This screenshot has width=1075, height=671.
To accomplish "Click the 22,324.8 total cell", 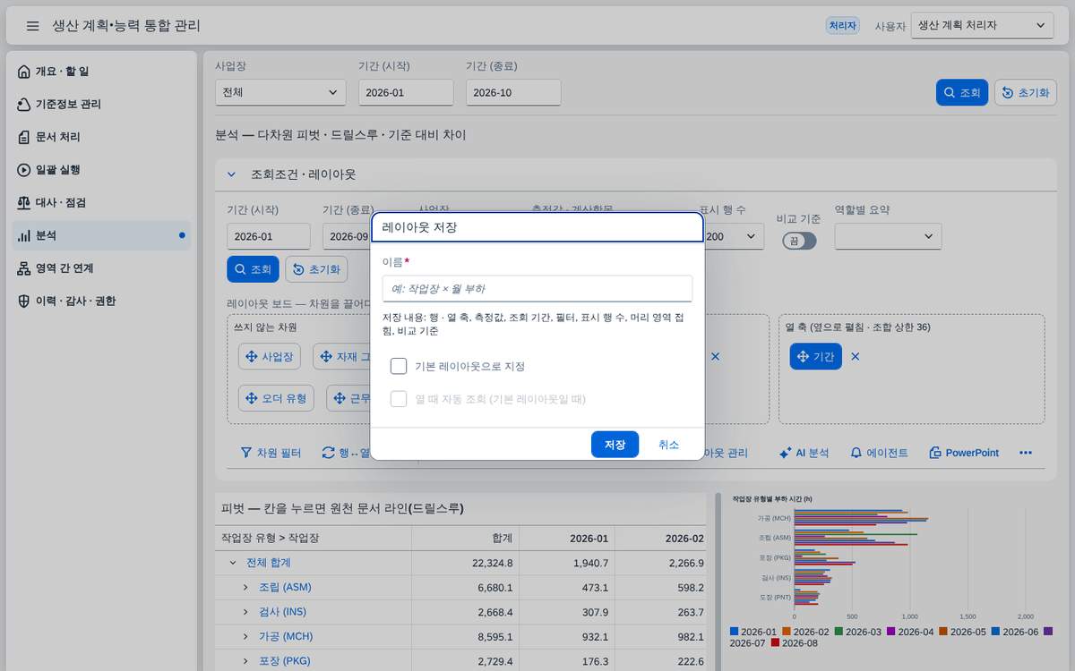I will coord(466,563).
